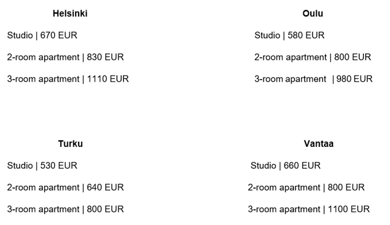Viewport: 390px width, 225px height.
Task: Click the 980 EUR price in Oulu
Action: [x=354, y=79]
